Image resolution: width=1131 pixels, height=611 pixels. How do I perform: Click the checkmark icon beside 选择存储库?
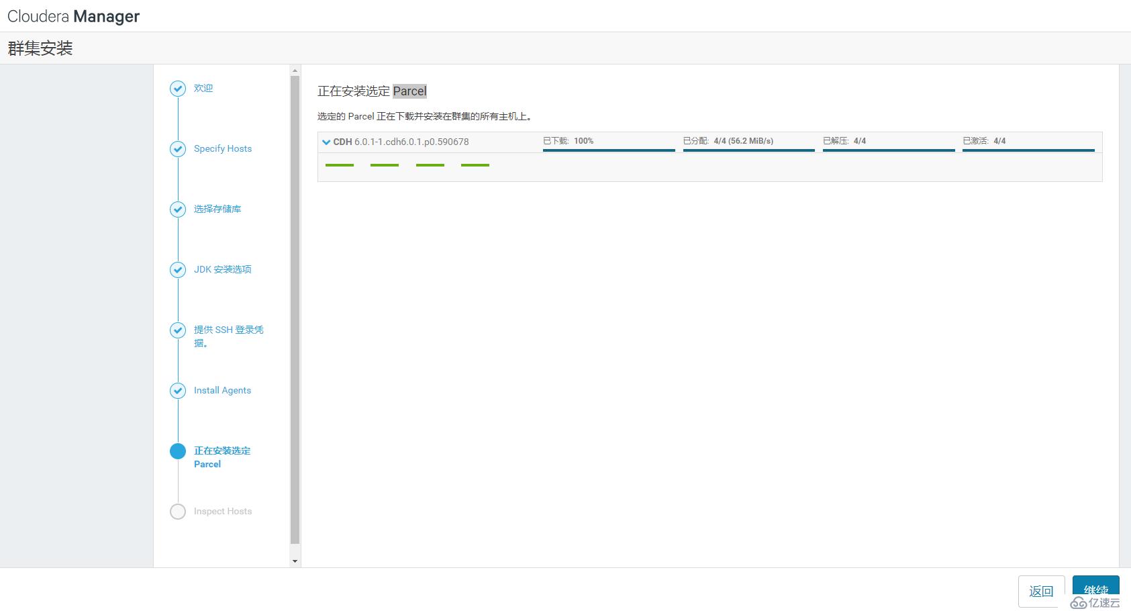pyautogui.click(x=178, y=209)
